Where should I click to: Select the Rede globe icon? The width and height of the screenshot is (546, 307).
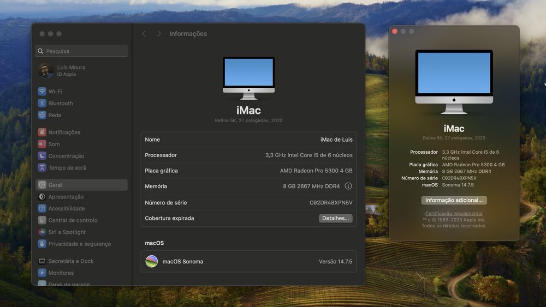click(x=42, y=115)
